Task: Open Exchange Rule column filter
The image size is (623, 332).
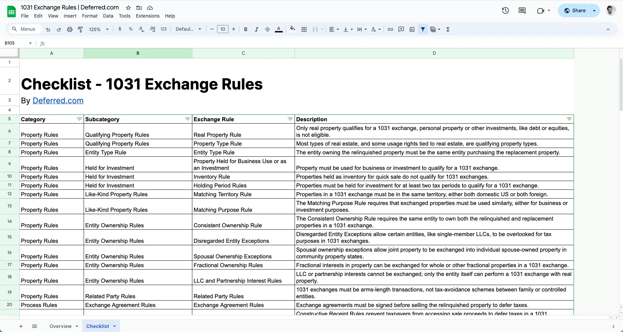Action: [x=290, y=119]
